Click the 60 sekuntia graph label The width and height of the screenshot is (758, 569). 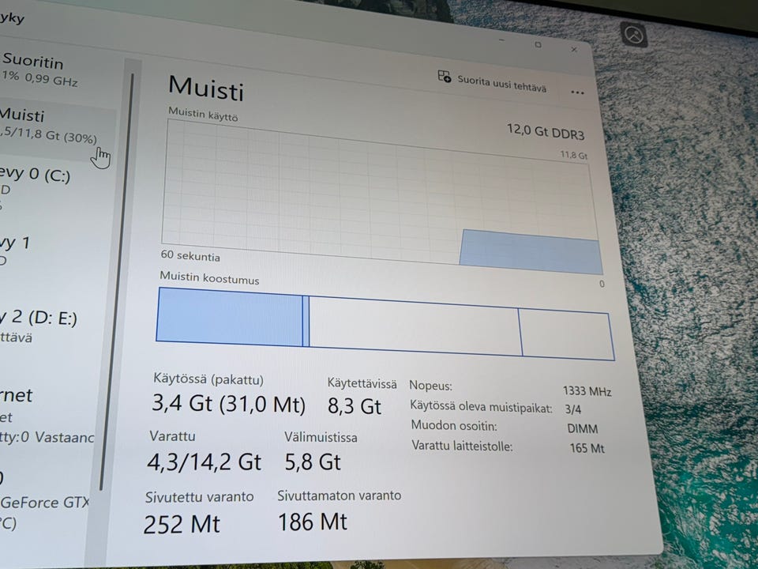click(190, 255)
